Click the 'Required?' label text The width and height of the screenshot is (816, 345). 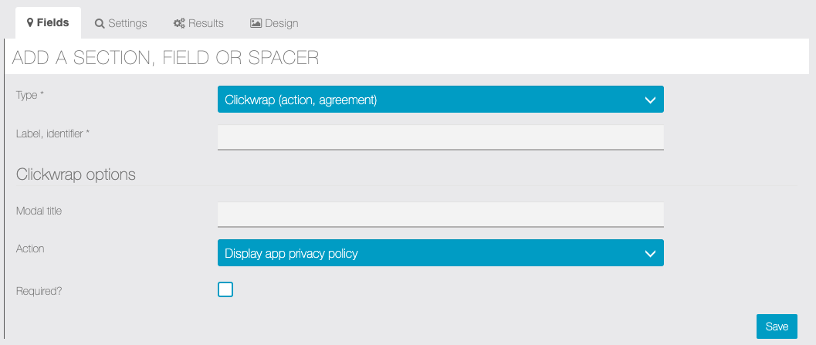39,291
